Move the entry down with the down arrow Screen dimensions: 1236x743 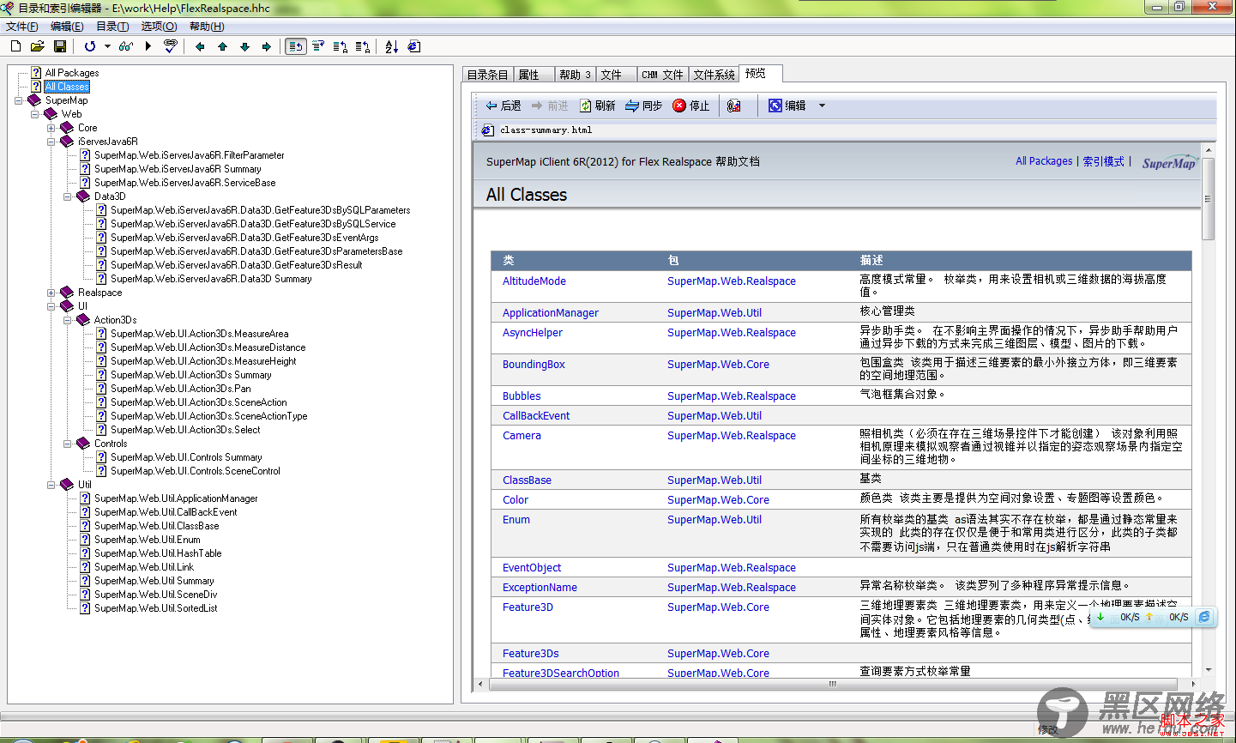click(x=244, y=46)
